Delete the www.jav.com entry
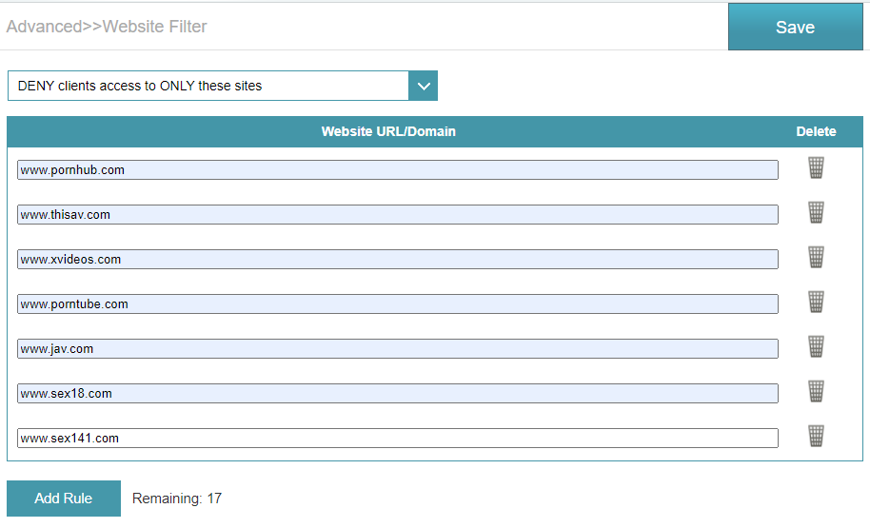 tap(816, 346)
